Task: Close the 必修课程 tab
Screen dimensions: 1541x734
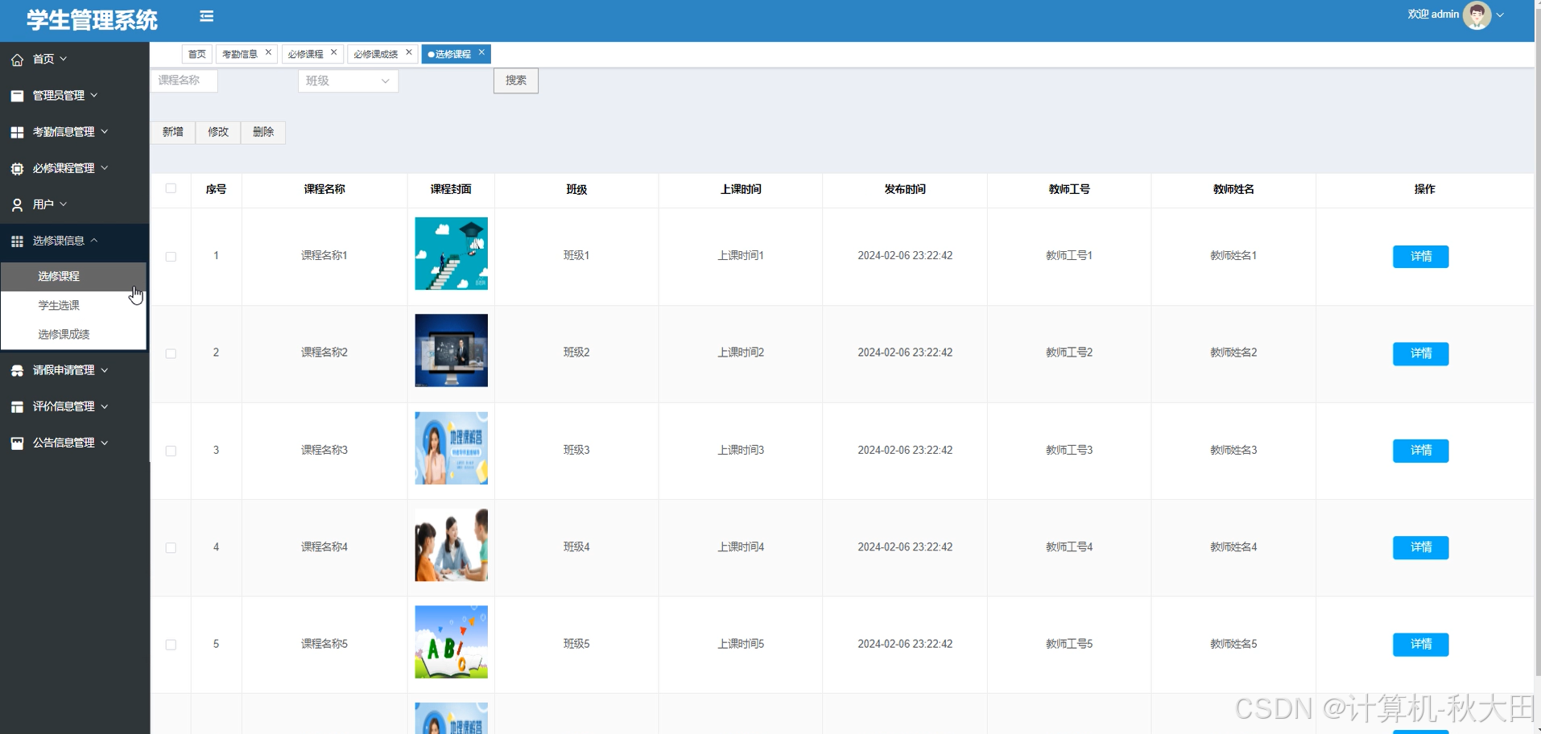Action: [x=334, y=52]
